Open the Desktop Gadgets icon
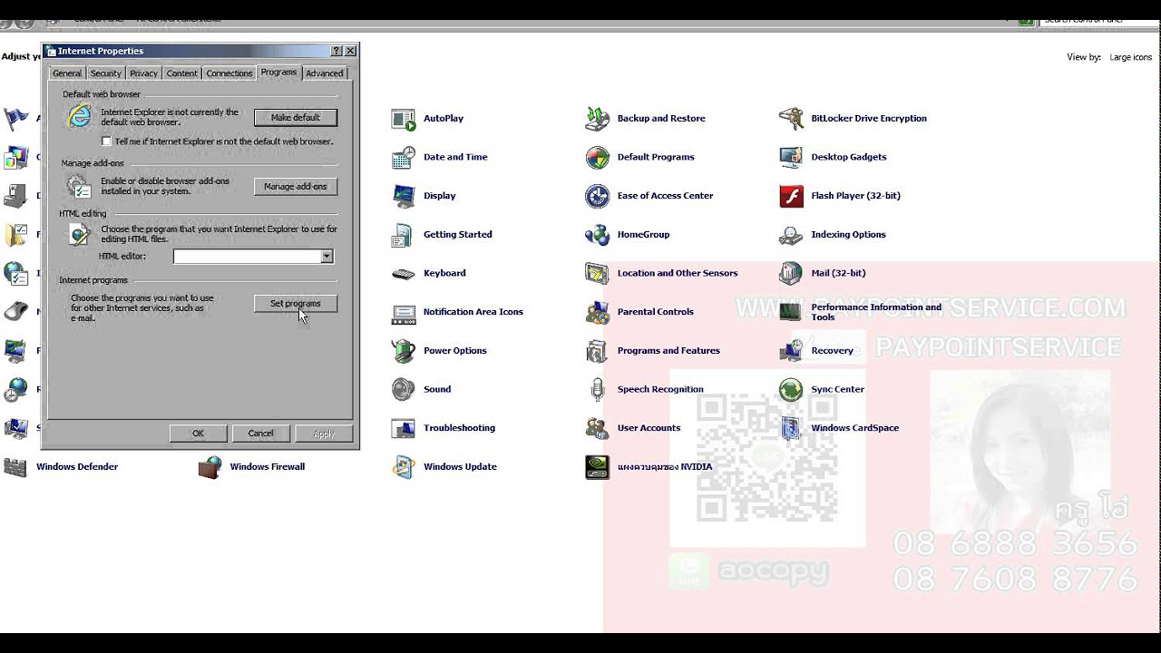1161x653 pixels. [x=792, y=158]
